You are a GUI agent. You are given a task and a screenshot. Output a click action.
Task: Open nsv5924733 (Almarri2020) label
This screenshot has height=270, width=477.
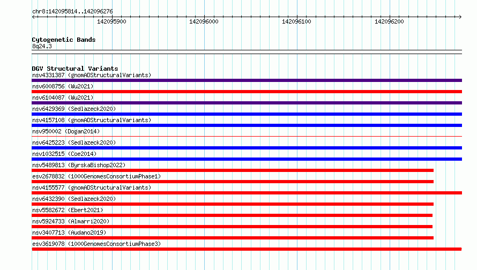pyautogui.click(x=71, y=221)
